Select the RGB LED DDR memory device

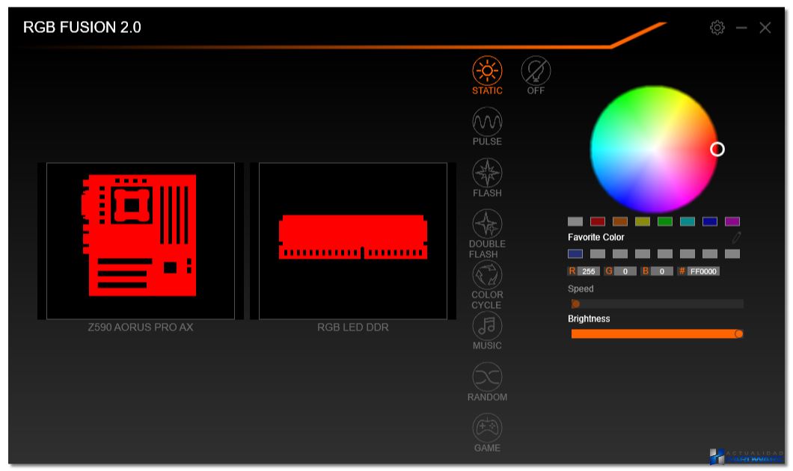coord(353,241)
